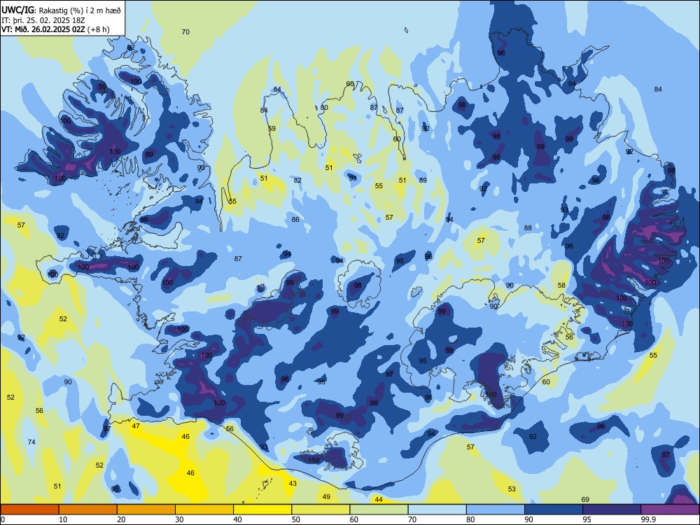Screen dimensions: 700x525
Task: Select the map value '86'
Action: 295,219
